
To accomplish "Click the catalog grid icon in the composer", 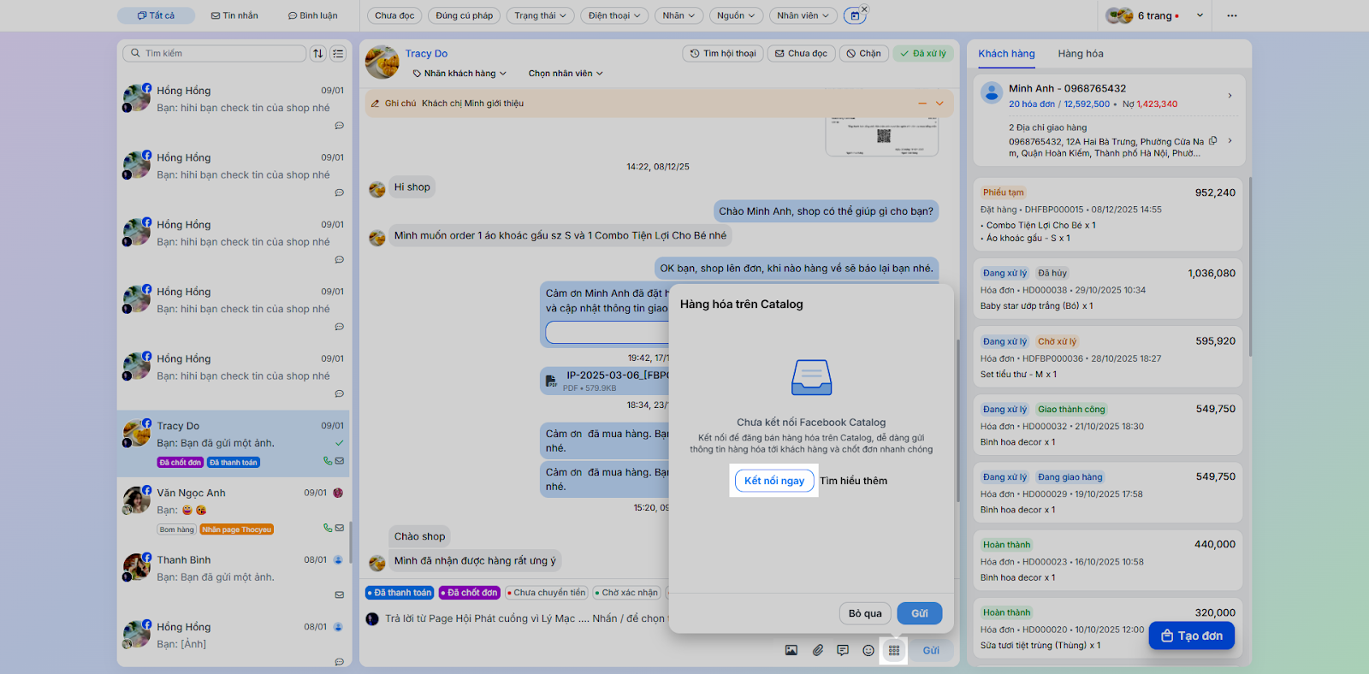I will tap(894, 650).
